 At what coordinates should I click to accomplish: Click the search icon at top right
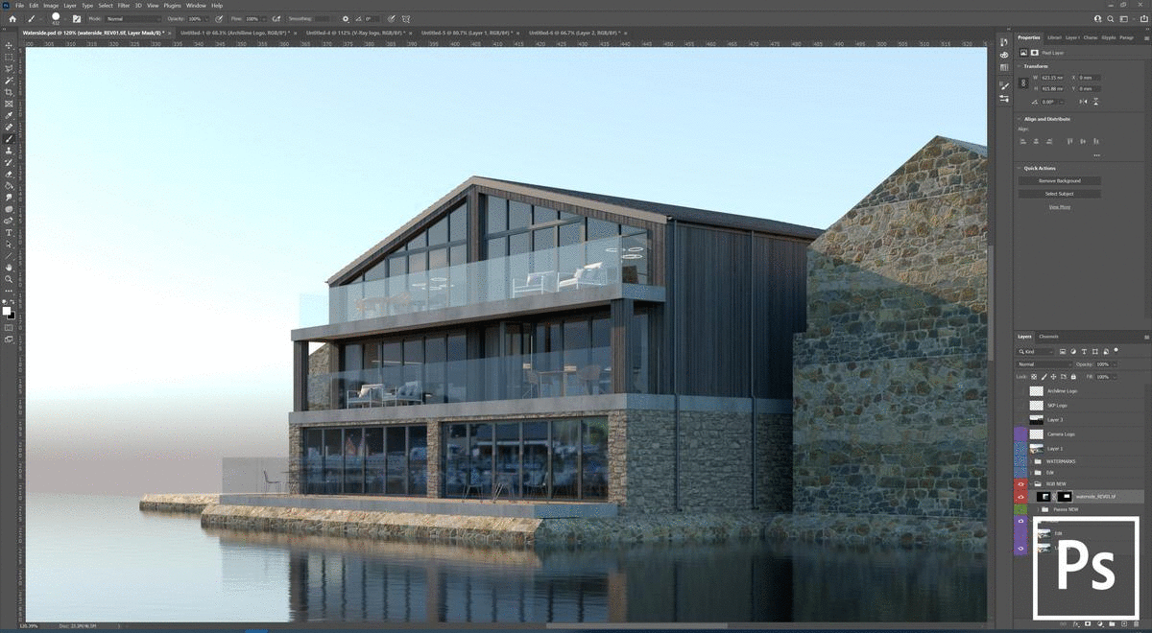(x=1112, y=18)
